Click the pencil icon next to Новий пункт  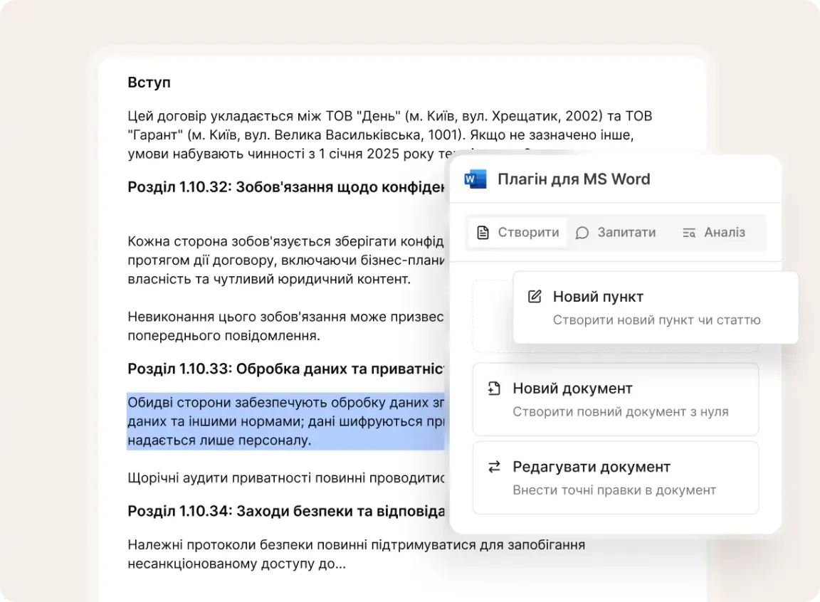(535, 297)
